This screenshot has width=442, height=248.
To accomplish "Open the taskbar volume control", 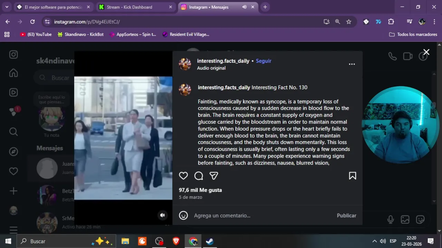I will coord(383,241).
